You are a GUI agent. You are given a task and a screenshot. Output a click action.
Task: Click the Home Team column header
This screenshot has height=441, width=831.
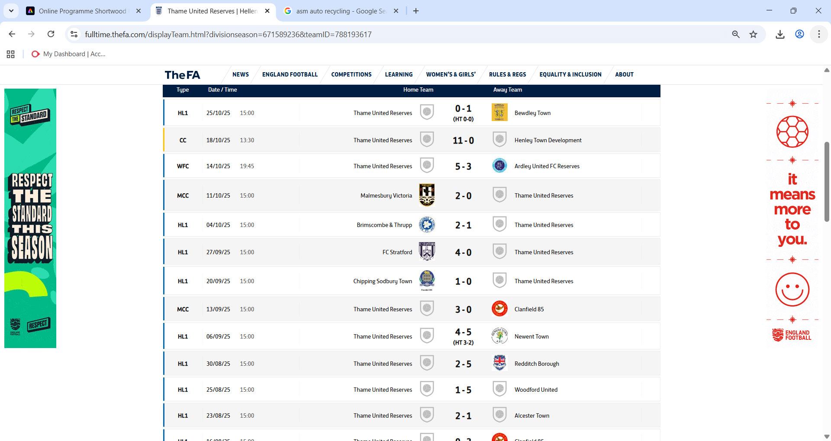(418, 89)
